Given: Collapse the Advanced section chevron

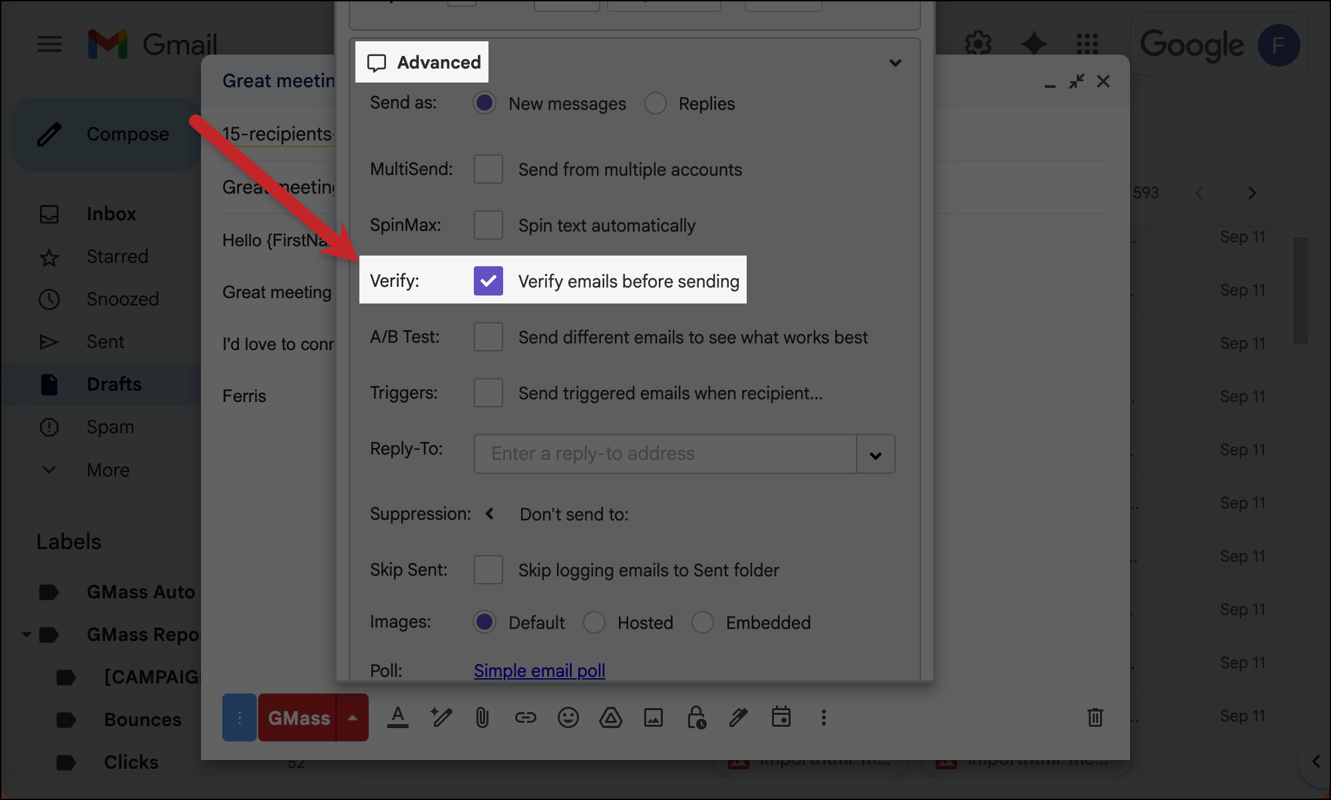Looking at the screenshot, I should pos(895,63).
